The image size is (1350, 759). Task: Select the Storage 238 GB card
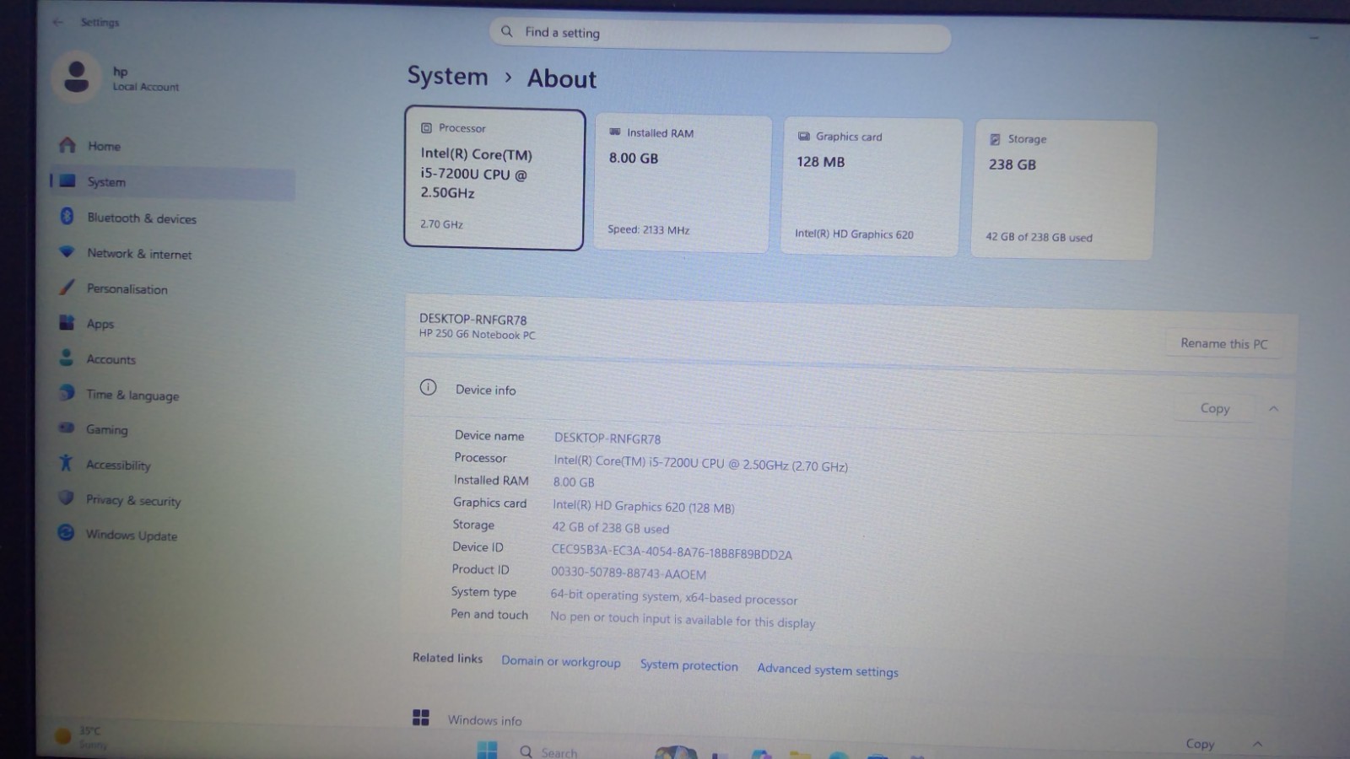[x=1063, y=191]
